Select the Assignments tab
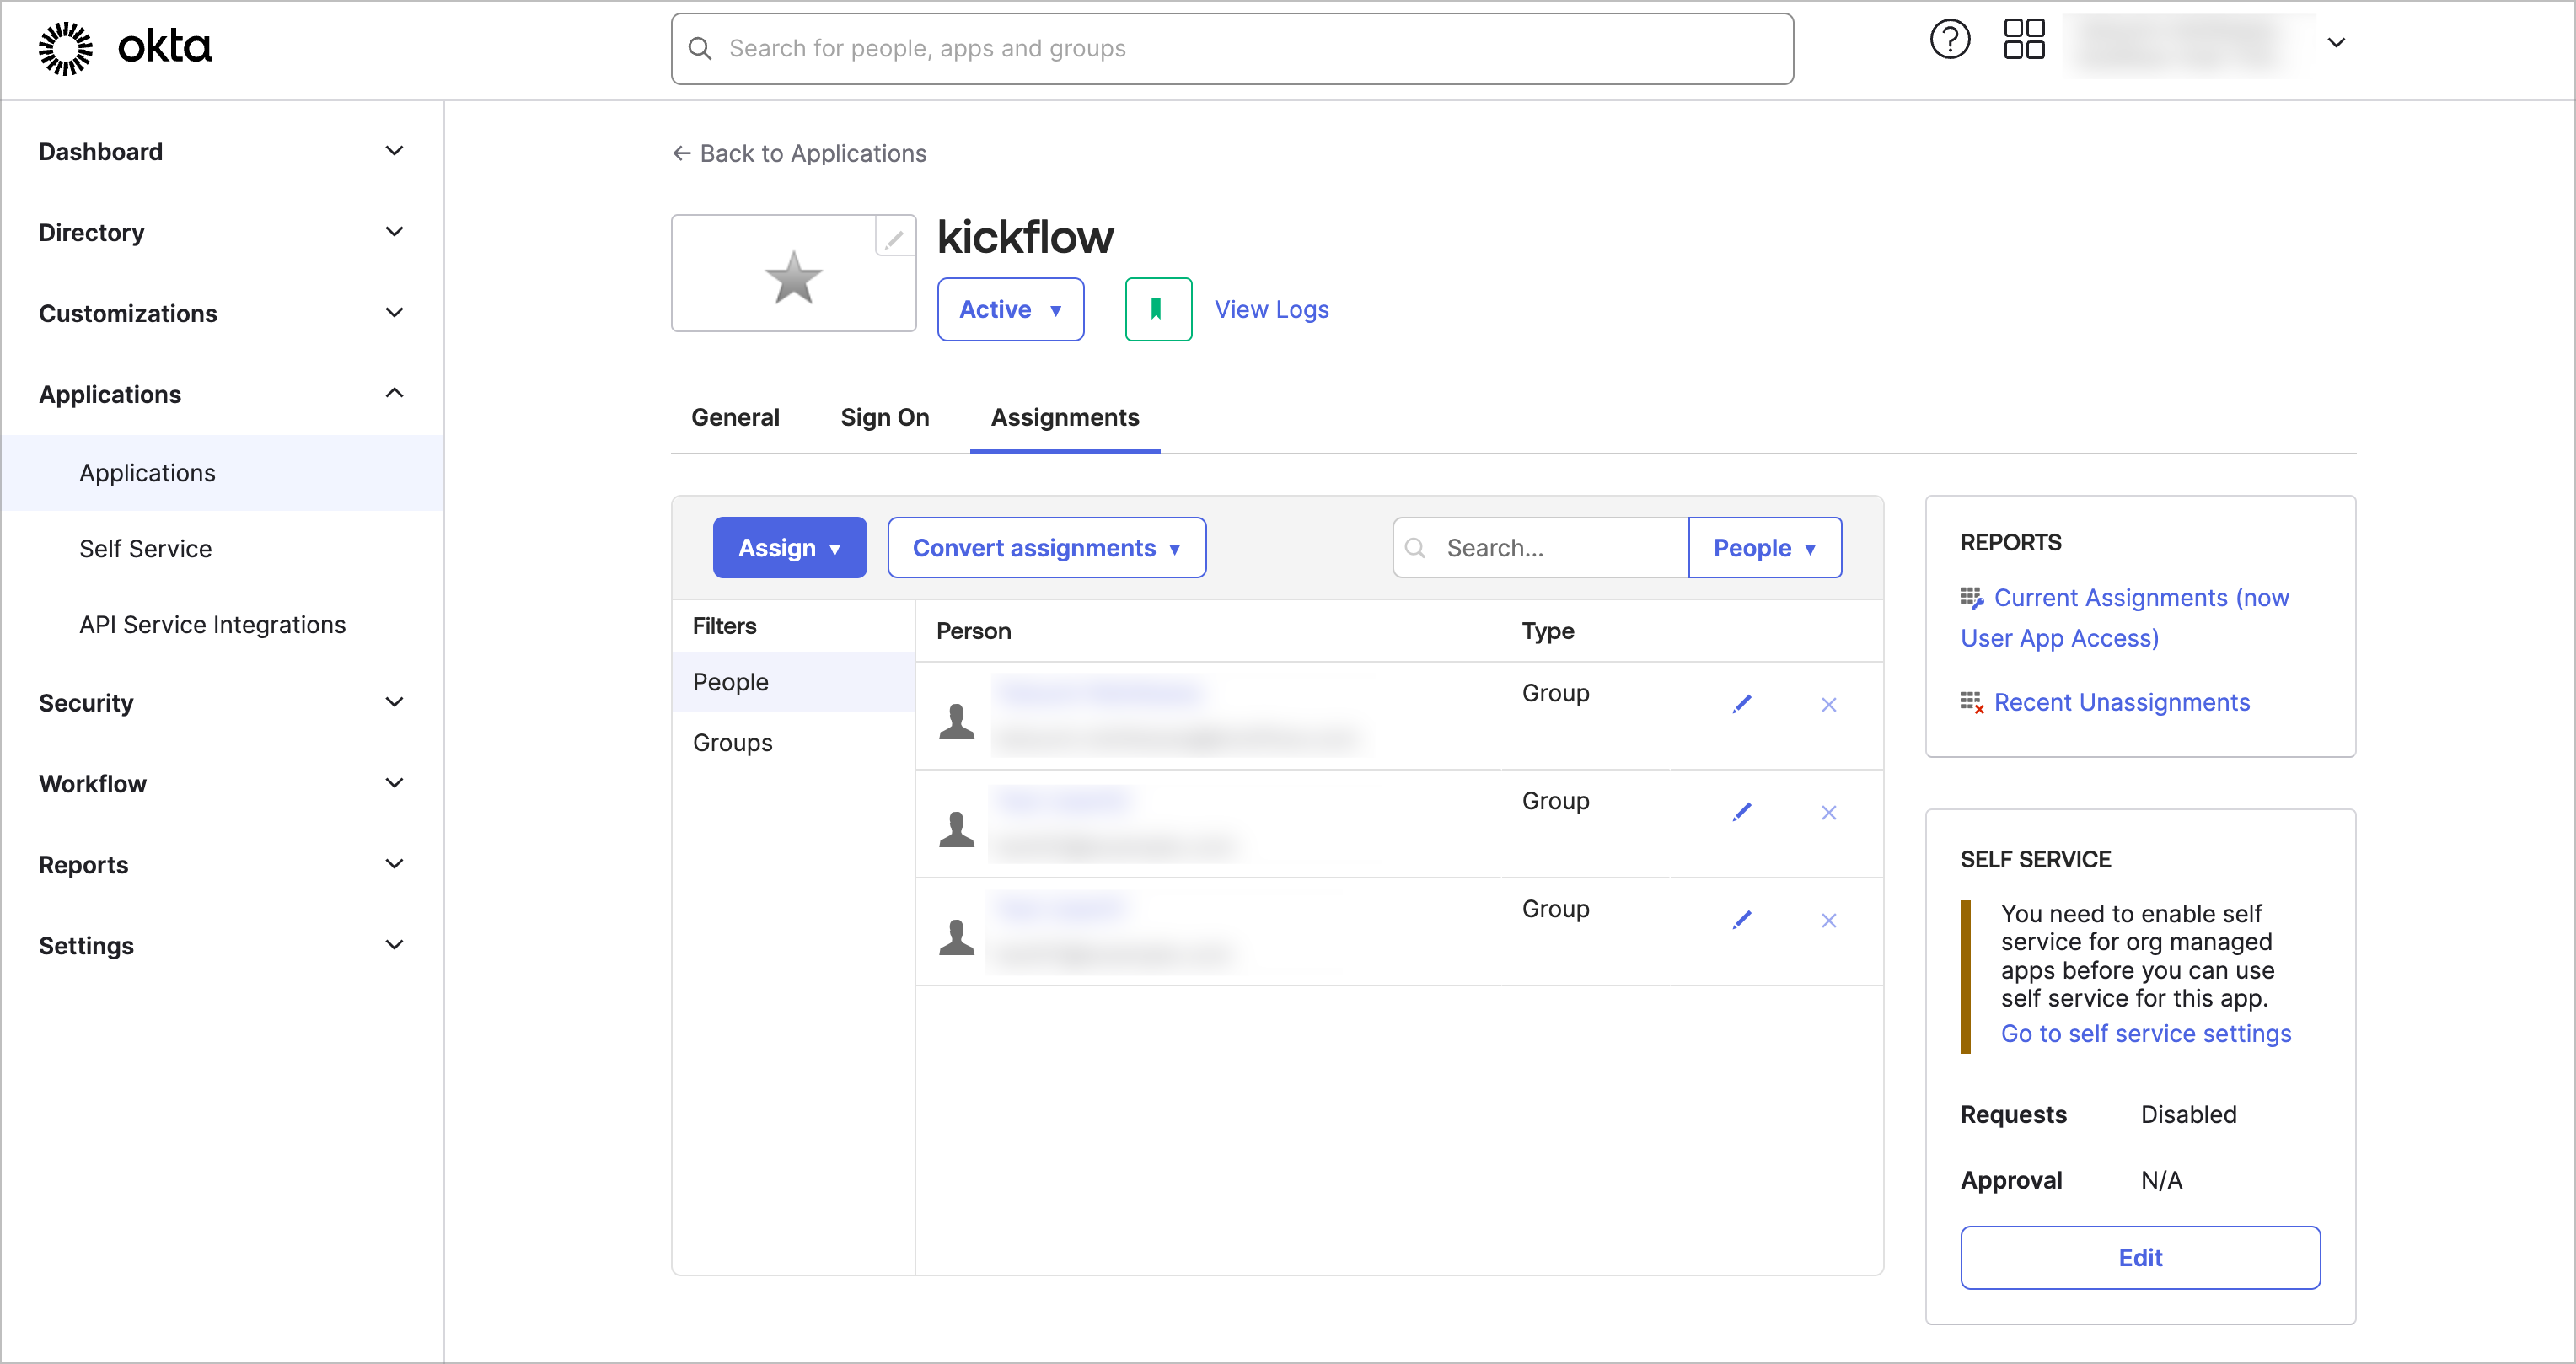Screen dimensions: 2576x1364 point(1065,417)
